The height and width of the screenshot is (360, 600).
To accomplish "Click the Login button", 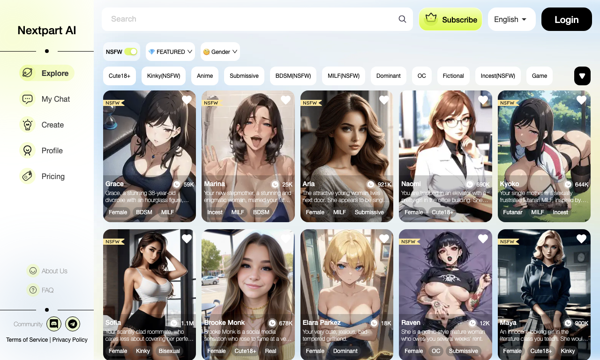I will (x=566, y=19).
